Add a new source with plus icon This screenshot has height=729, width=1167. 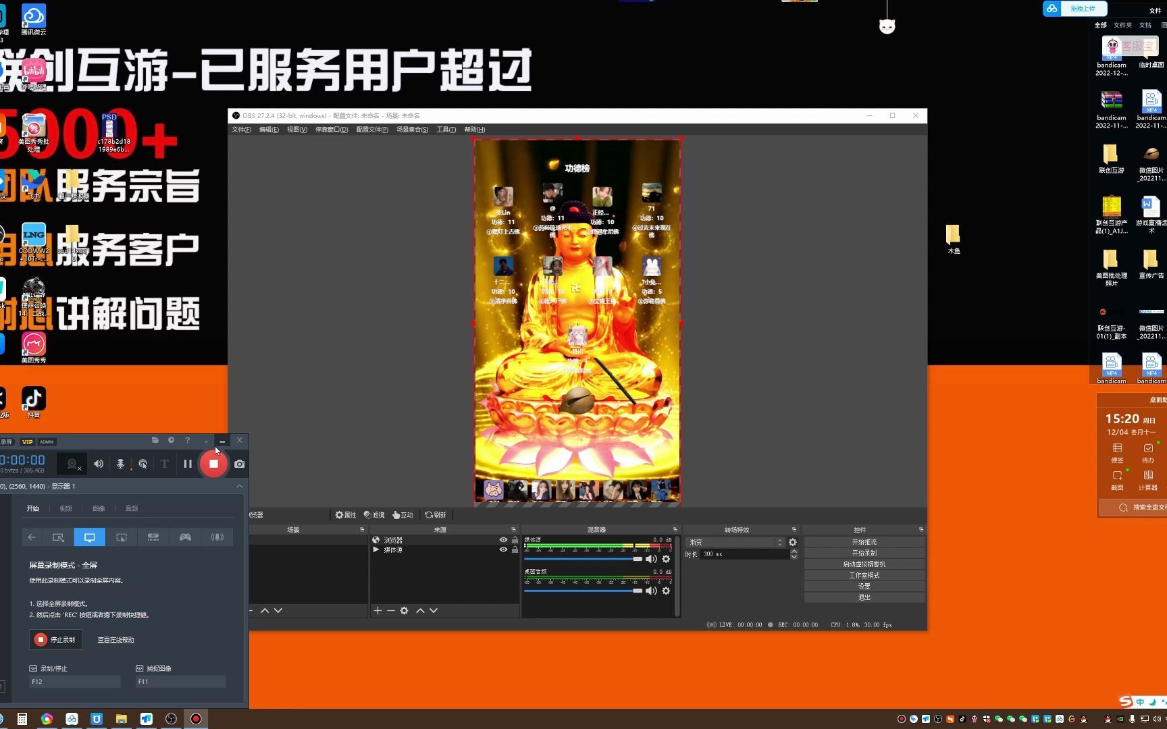378,610
